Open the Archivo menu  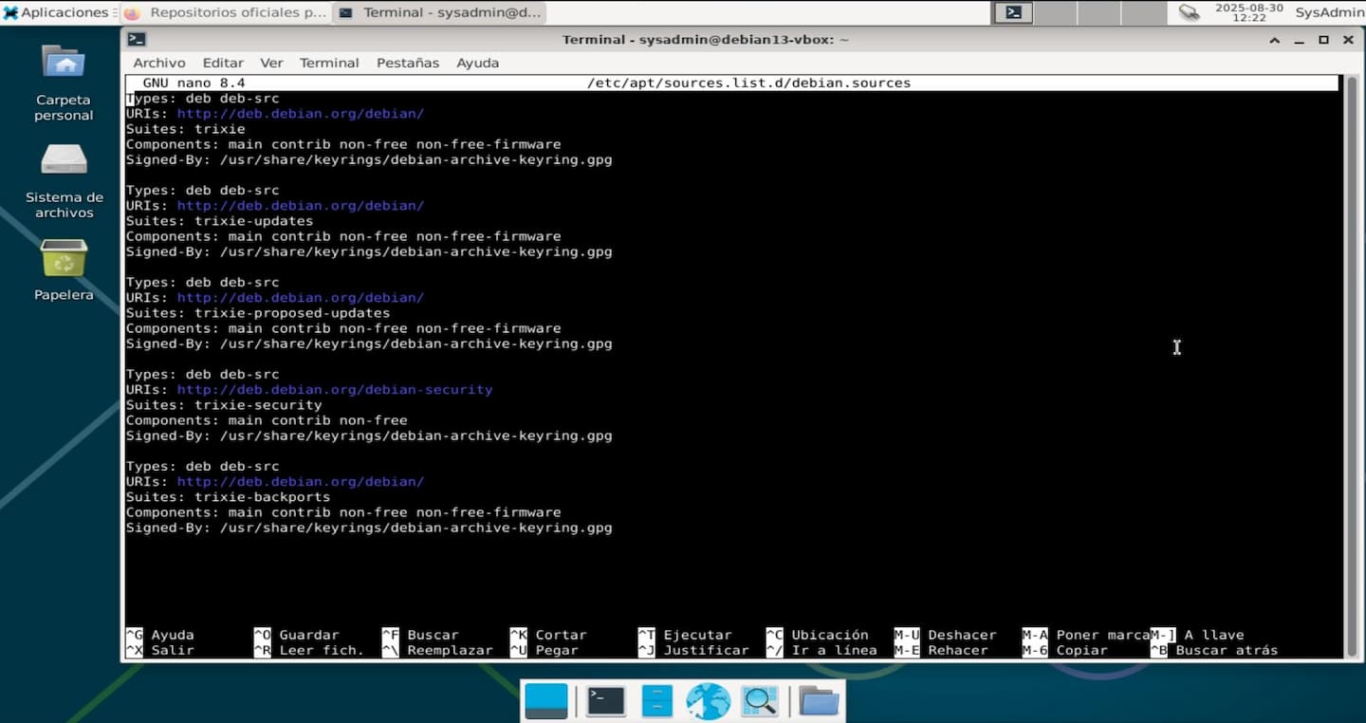(158, 63)
